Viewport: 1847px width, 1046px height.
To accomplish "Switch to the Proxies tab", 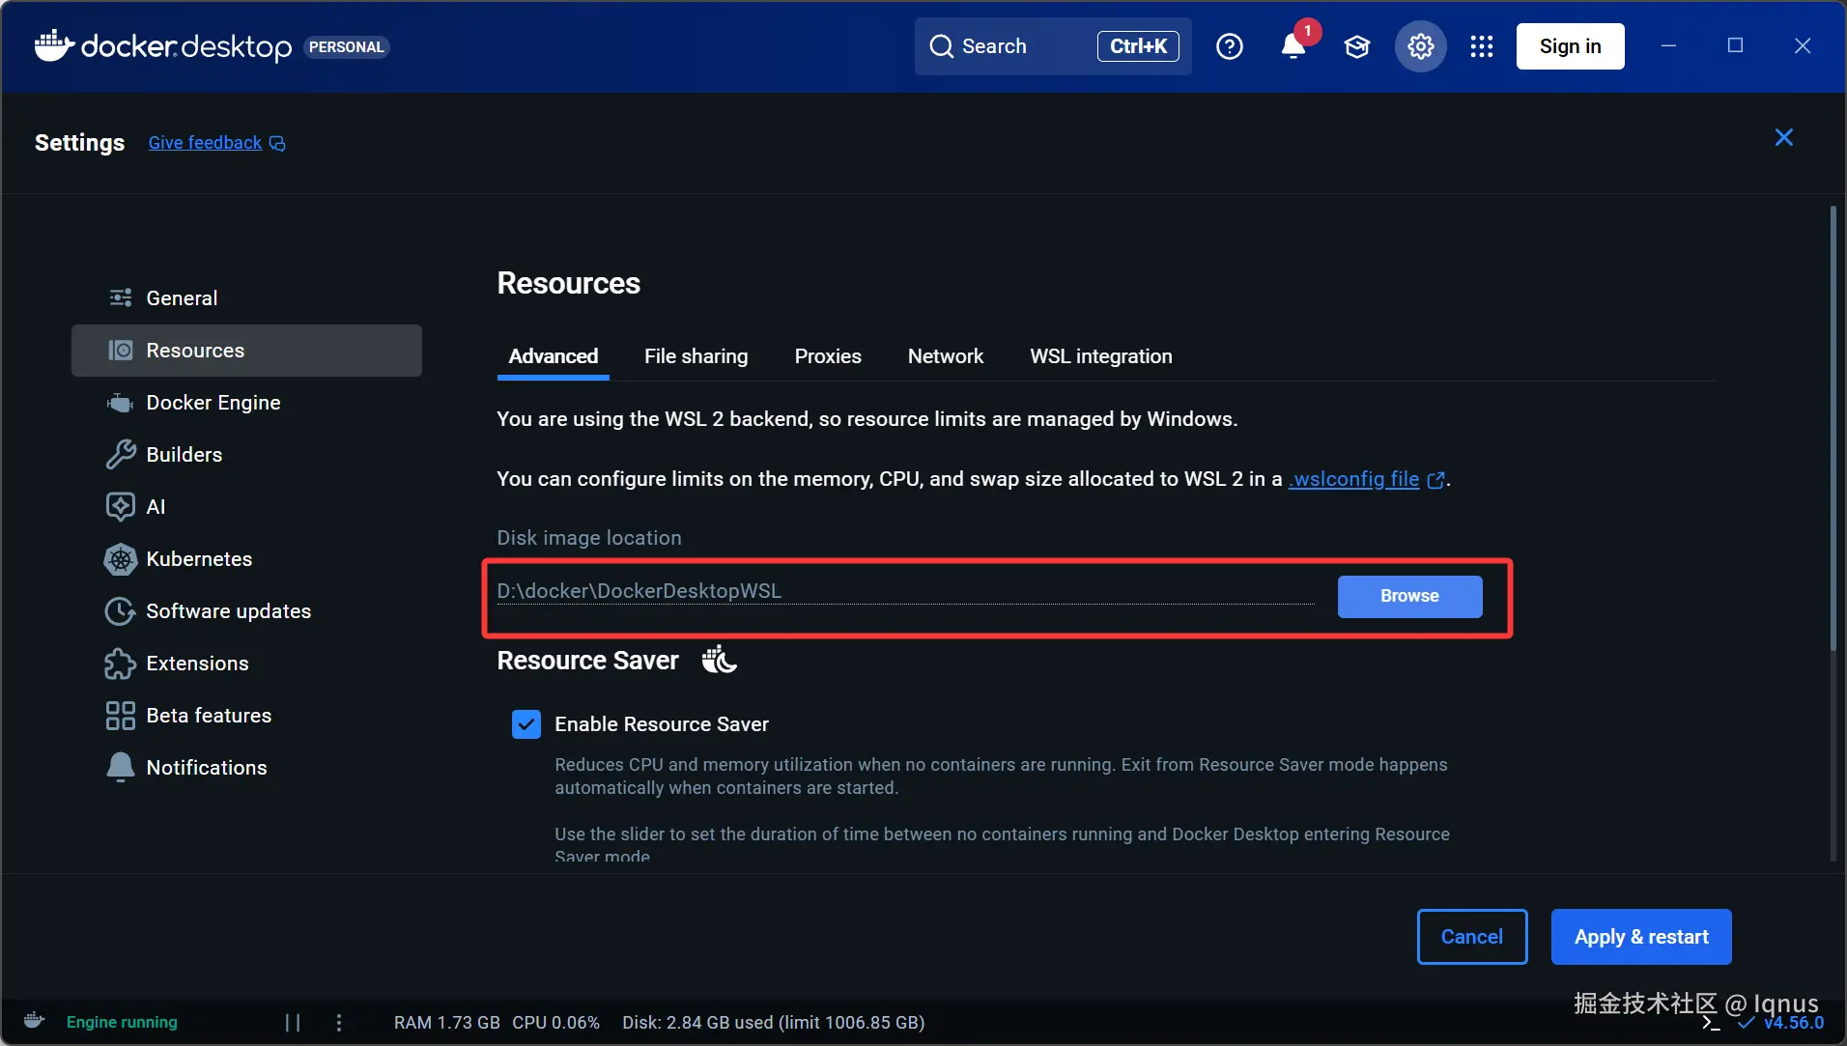I will click(x=828, y=356).
